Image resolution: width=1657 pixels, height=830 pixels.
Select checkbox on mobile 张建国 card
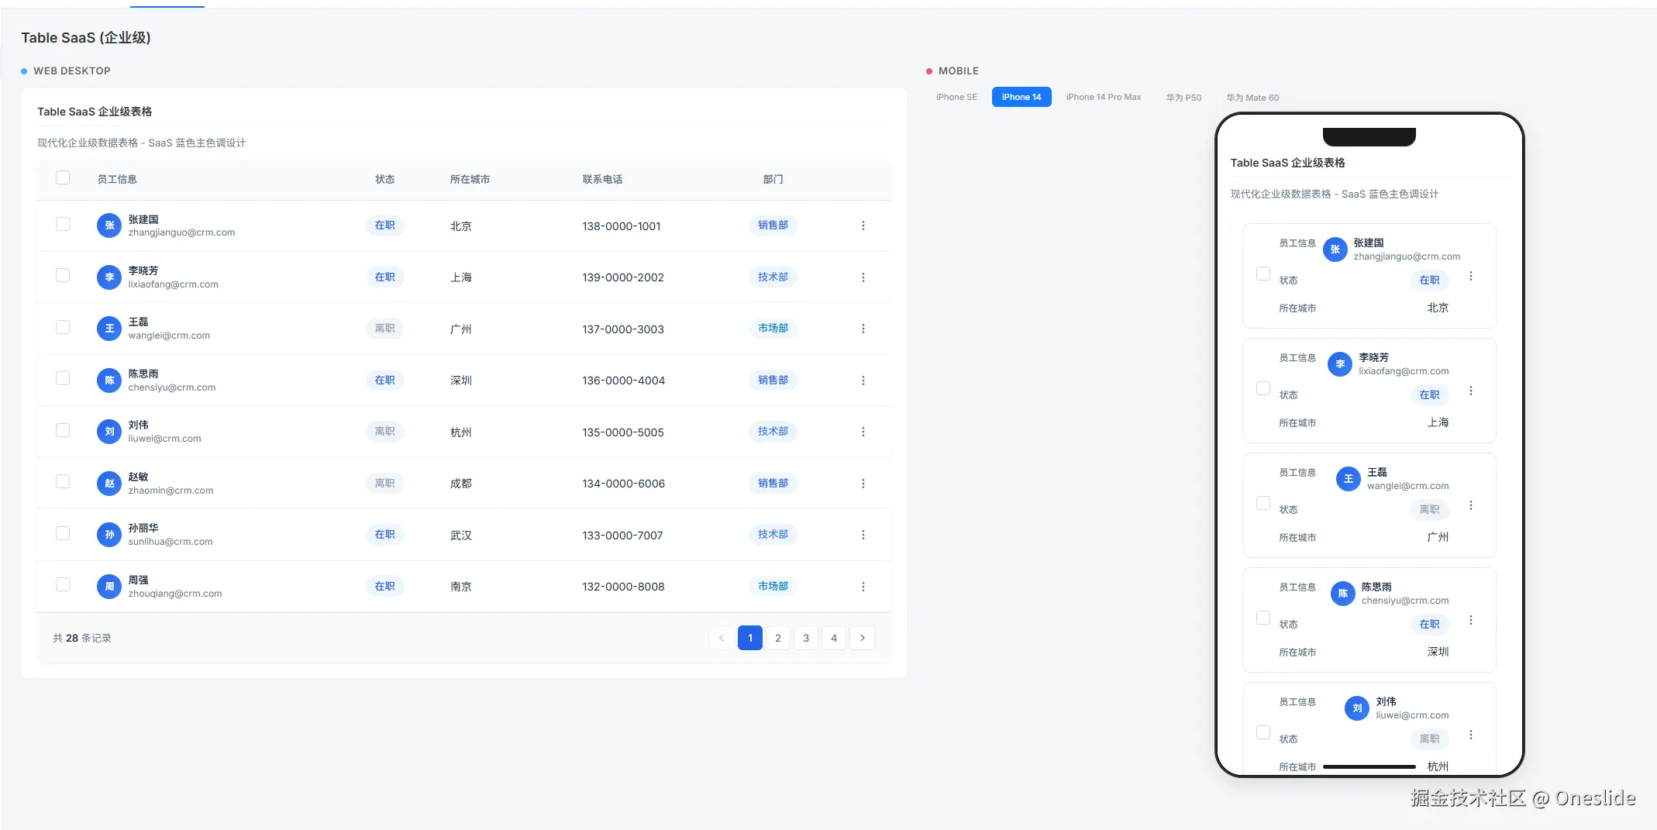coord(1263,274)
